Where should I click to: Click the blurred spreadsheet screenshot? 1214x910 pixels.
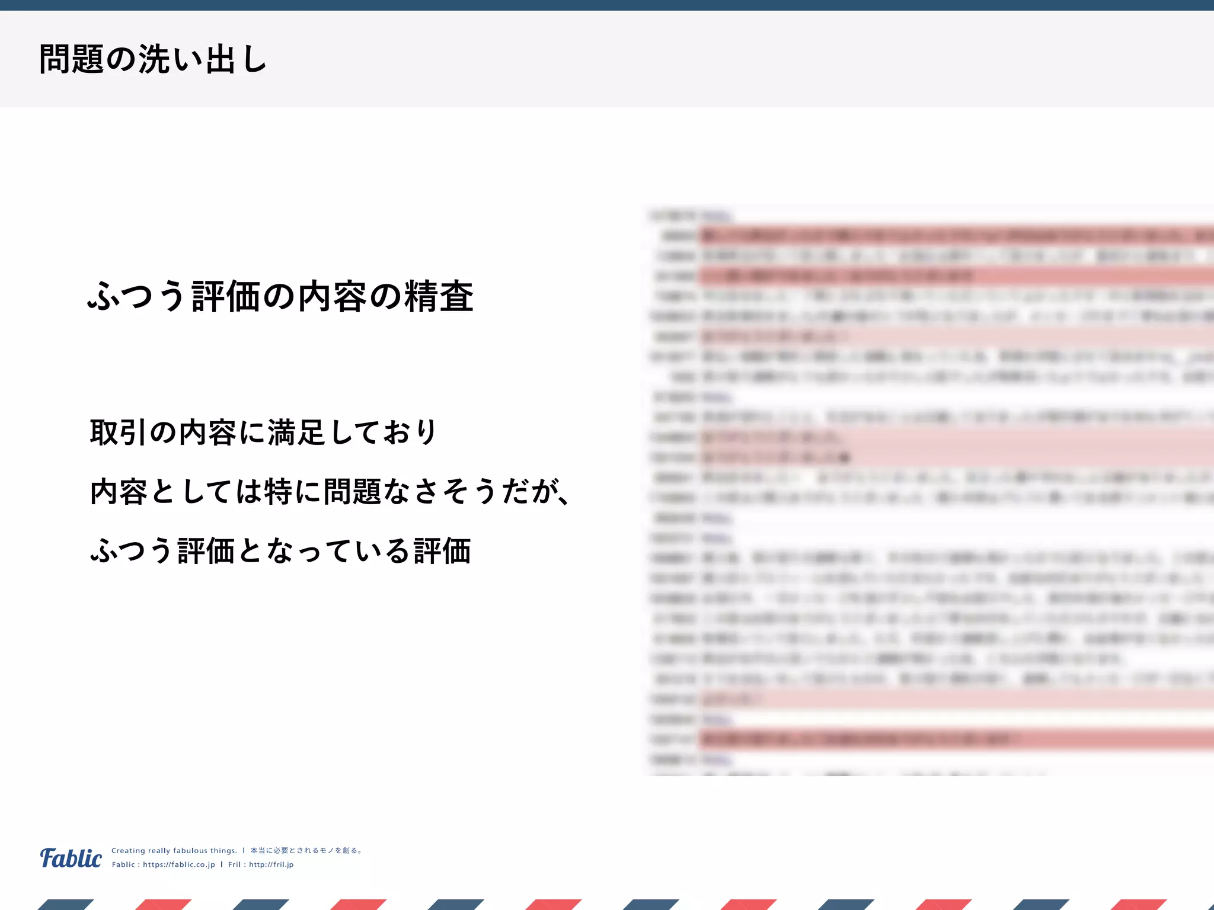click(929, 491)
